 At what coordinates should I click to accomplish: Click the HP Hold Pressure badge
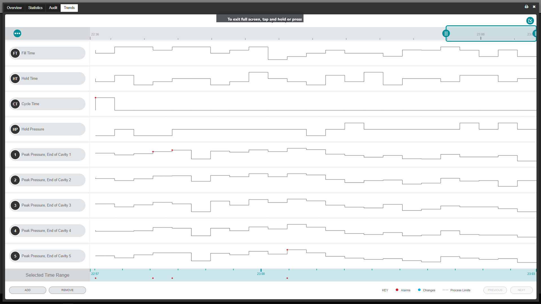15,129
